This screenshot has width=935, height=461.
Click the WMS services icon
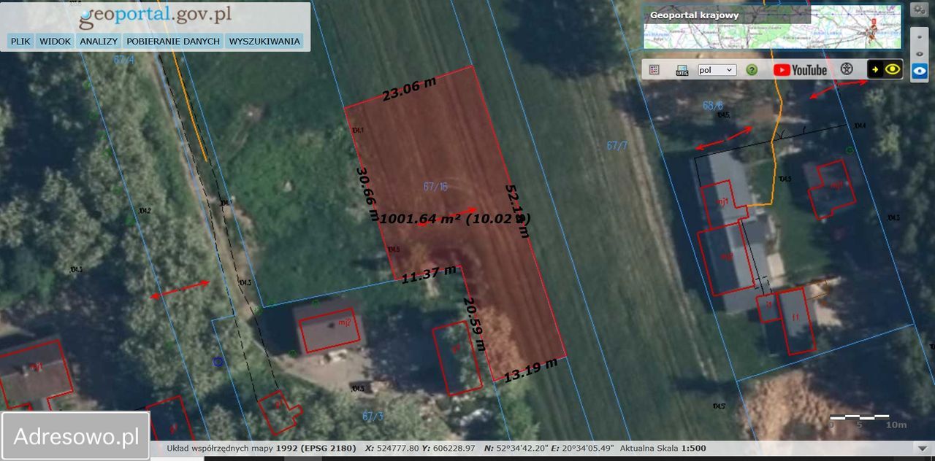pos(682,70)
